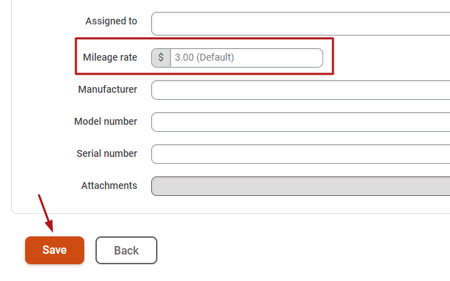Viewport: 450px width, 281px height.
Task: Go back using the Back button
Action: 126,250
